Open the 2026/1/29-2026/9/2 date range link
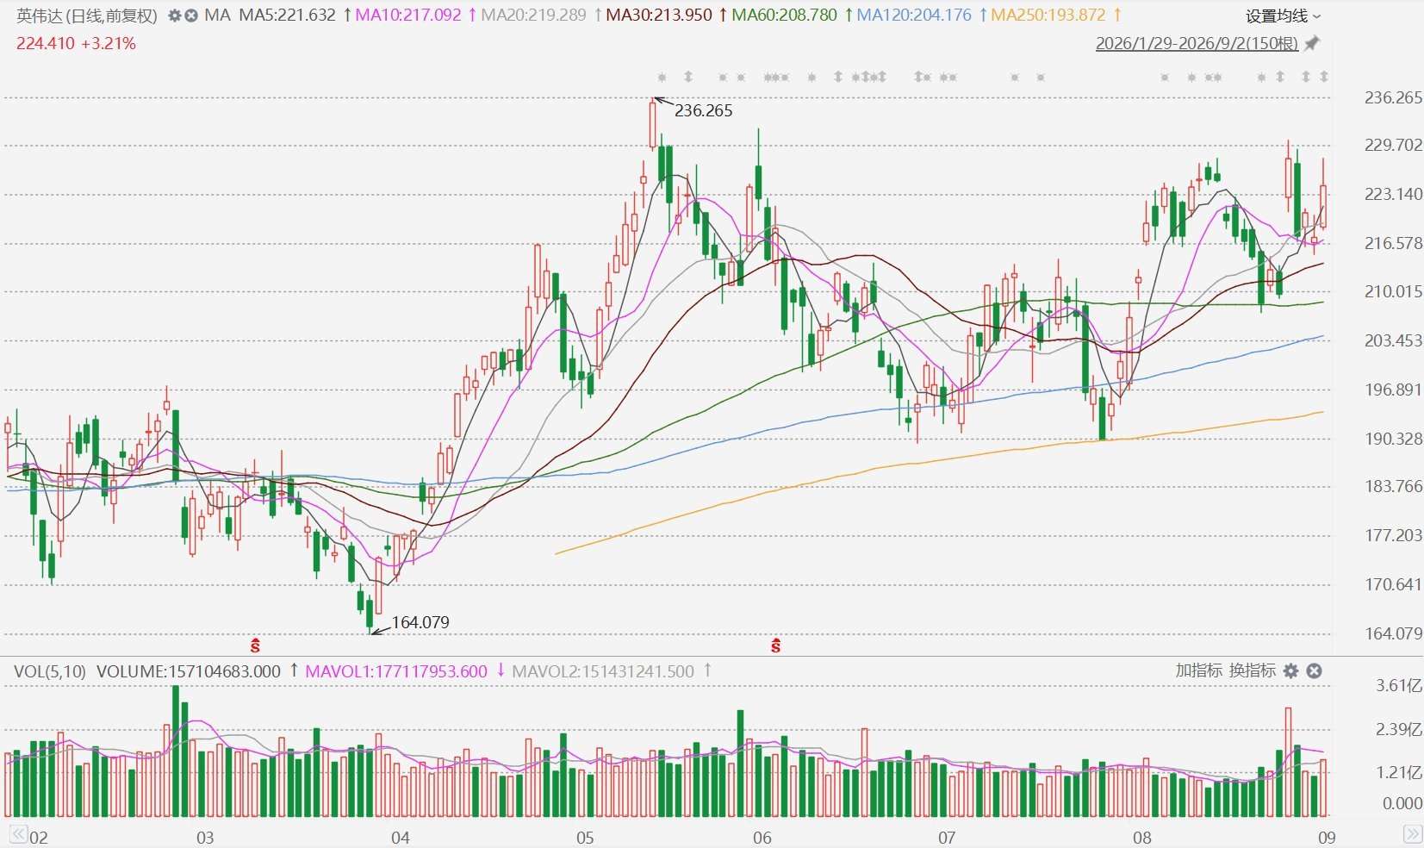This screenshot has width=1424, height=848. click(x=1197, y=43)
